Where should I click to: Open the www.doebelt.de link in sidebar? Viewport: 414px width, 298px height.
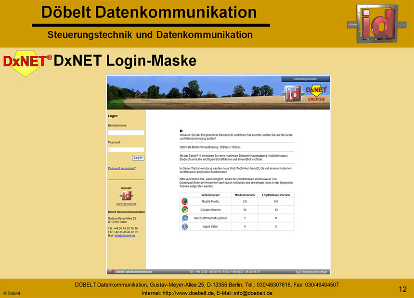[126, 204]
